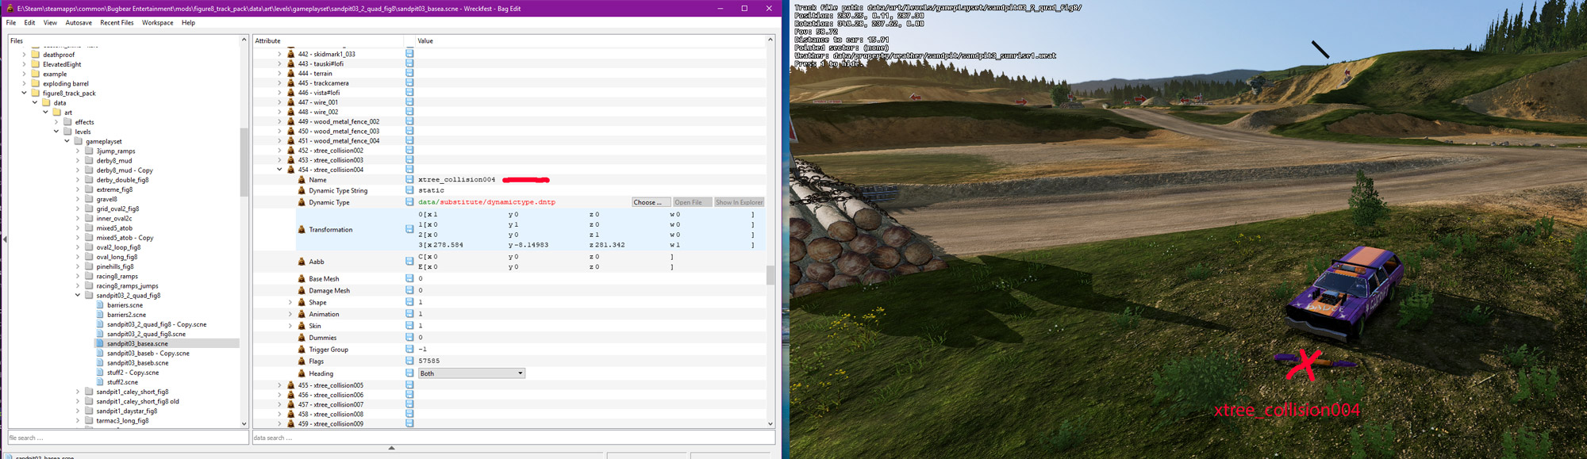Collapse the 454 - xtree_collision004 node
The height and width of the screenshot is (459, 1587).
point(279,170)
